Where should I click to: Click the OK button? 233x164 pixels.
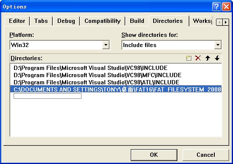[154, 155]
